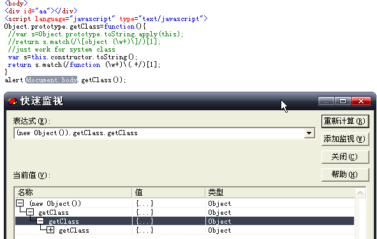The width and height of the screenshot is (377, 239).
Task: Click the 名称 column header
Action: (73, 192)
